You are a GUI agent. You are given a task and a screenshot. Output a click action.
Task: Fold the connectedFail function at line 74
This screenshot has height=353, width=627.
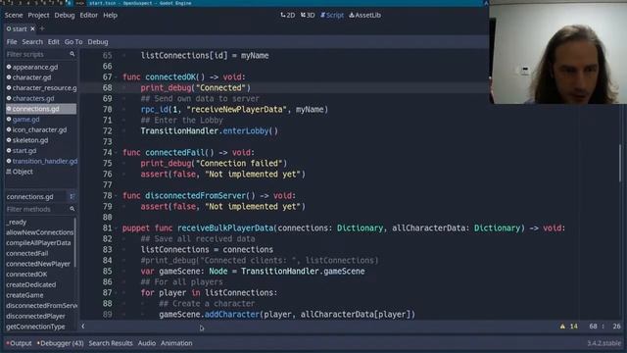[117, 153]
